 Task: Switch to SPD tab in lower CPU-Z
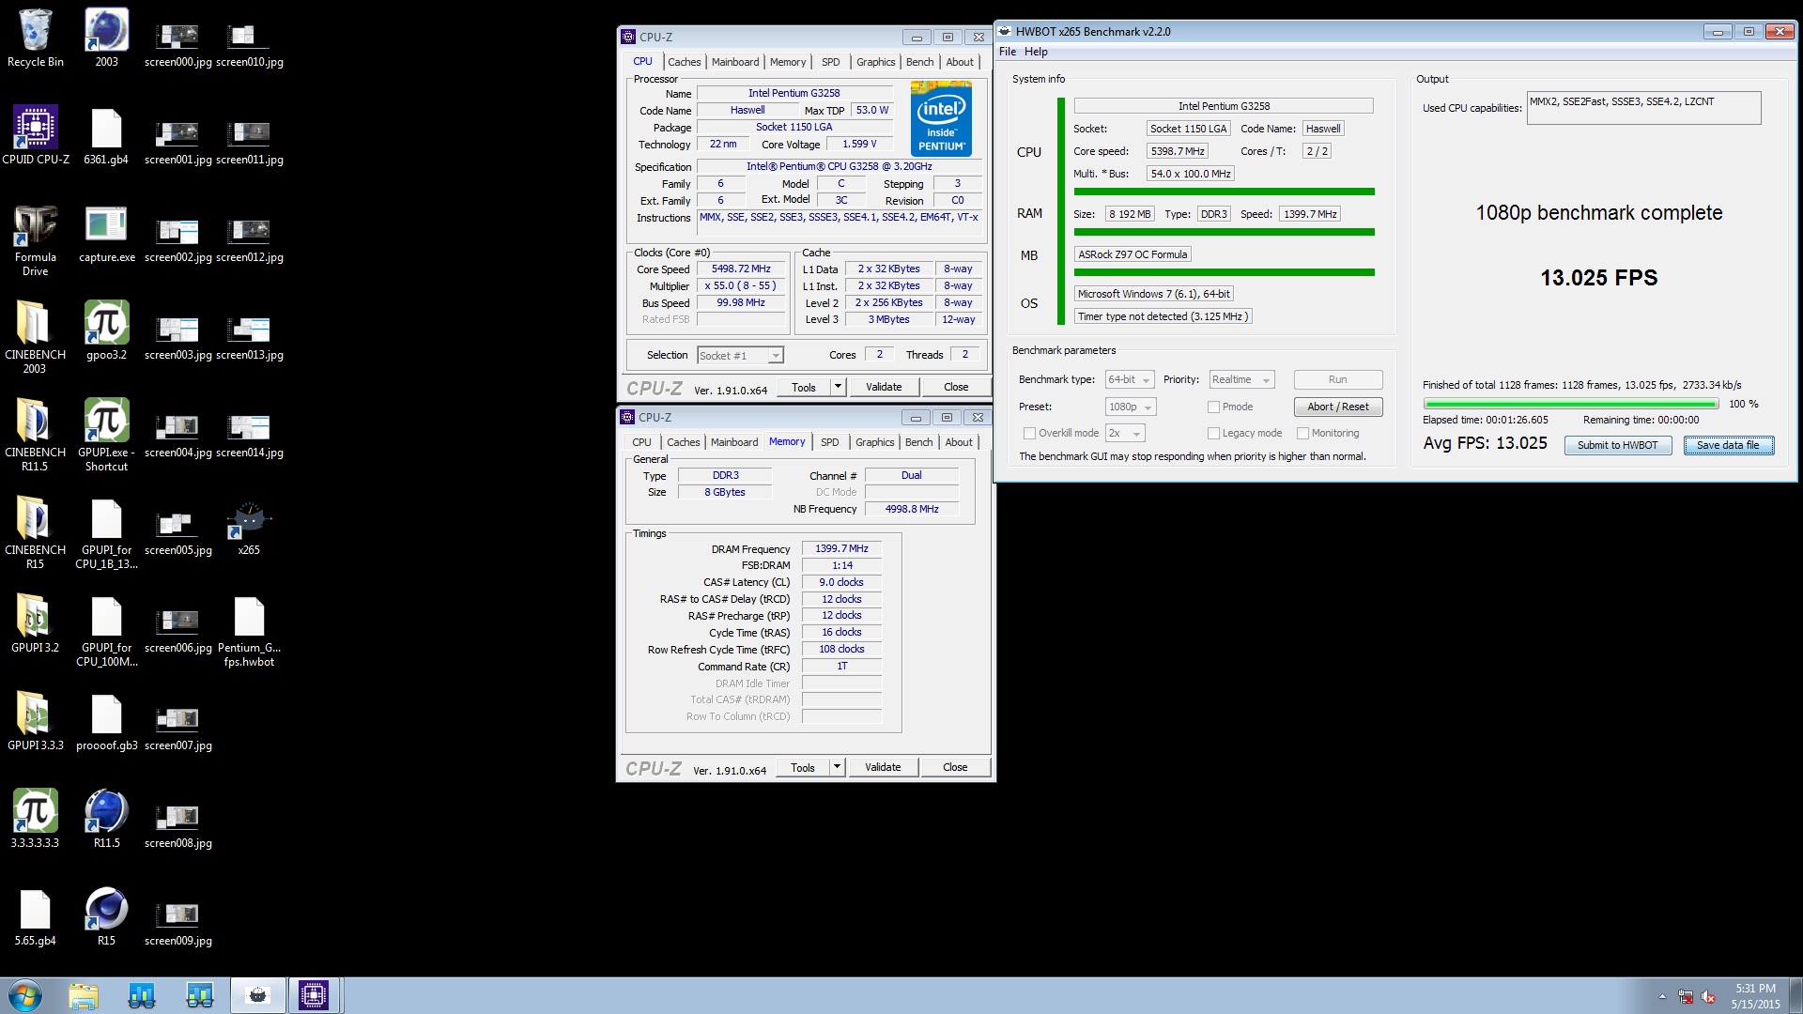coord(829,442)
